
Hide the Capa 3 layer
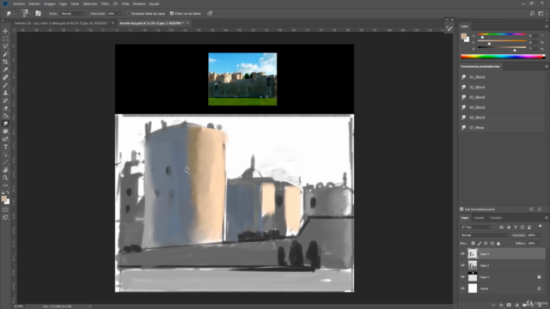[x=462, y=254]
